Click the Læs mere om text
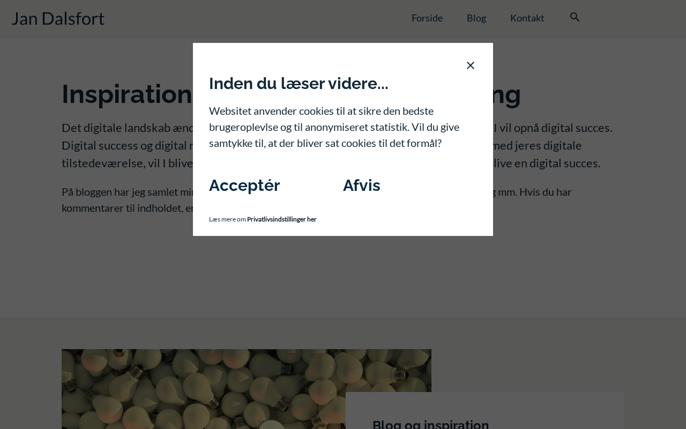This screenshot has height=429, width=686. pos(227,219)
